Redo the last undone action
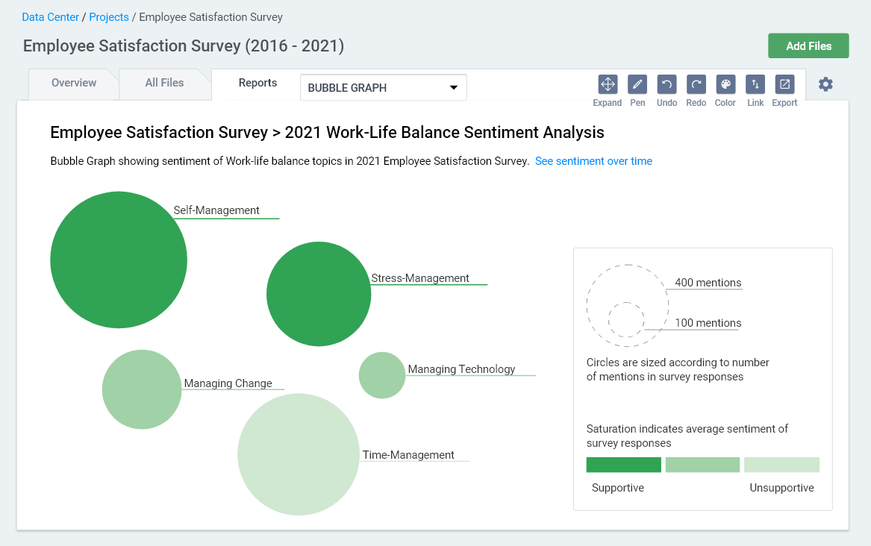Viewport: 871px width, 546px height. click(696, 84)
